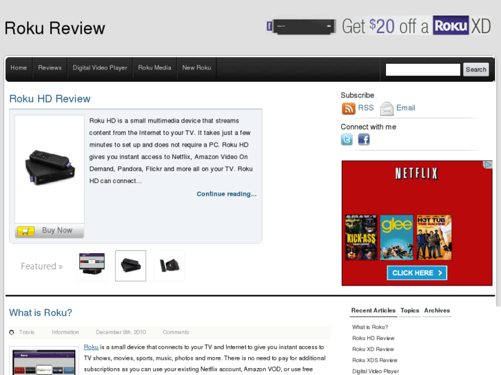The image size is (501, 375).
Task: Click the Roku HD product image
Action: 50,169
